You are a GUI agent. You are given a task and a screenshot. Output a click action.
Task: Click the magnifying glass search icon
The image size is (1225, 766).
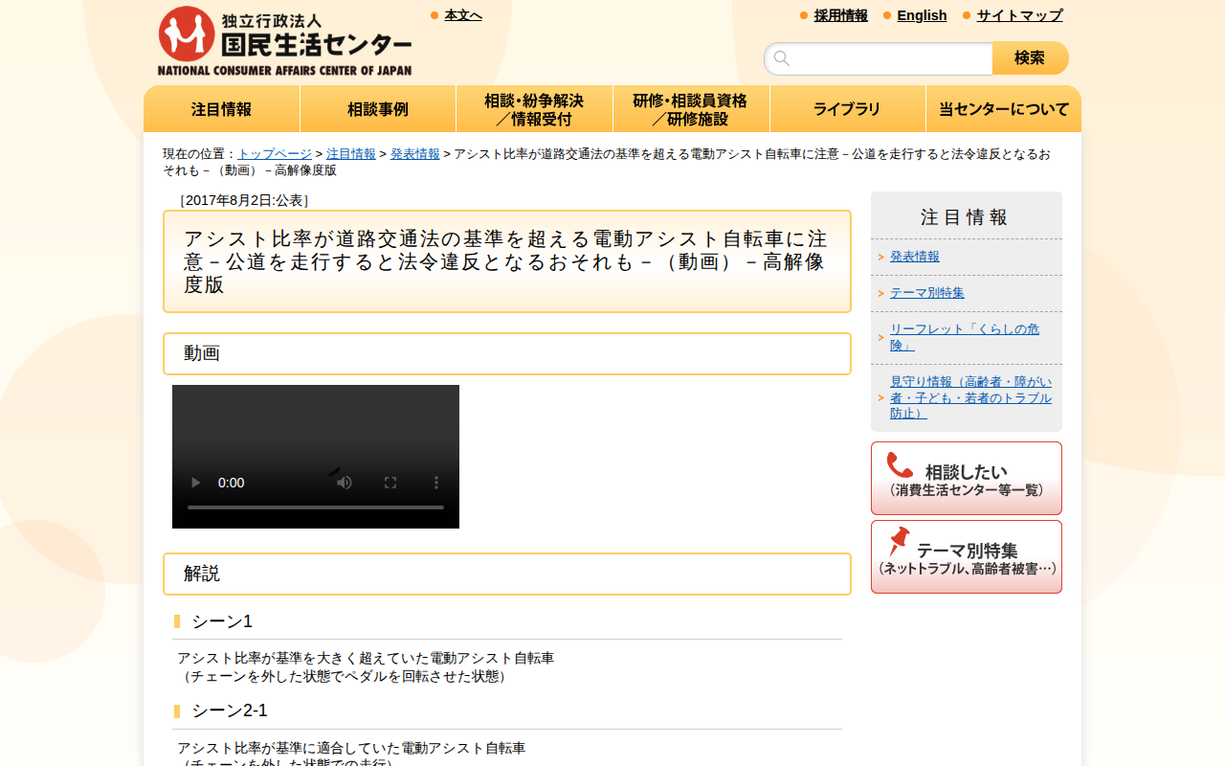click(781, 57)
